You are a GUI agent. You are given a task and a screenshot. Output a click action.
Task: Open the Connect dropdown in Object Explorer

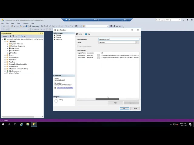5,36
